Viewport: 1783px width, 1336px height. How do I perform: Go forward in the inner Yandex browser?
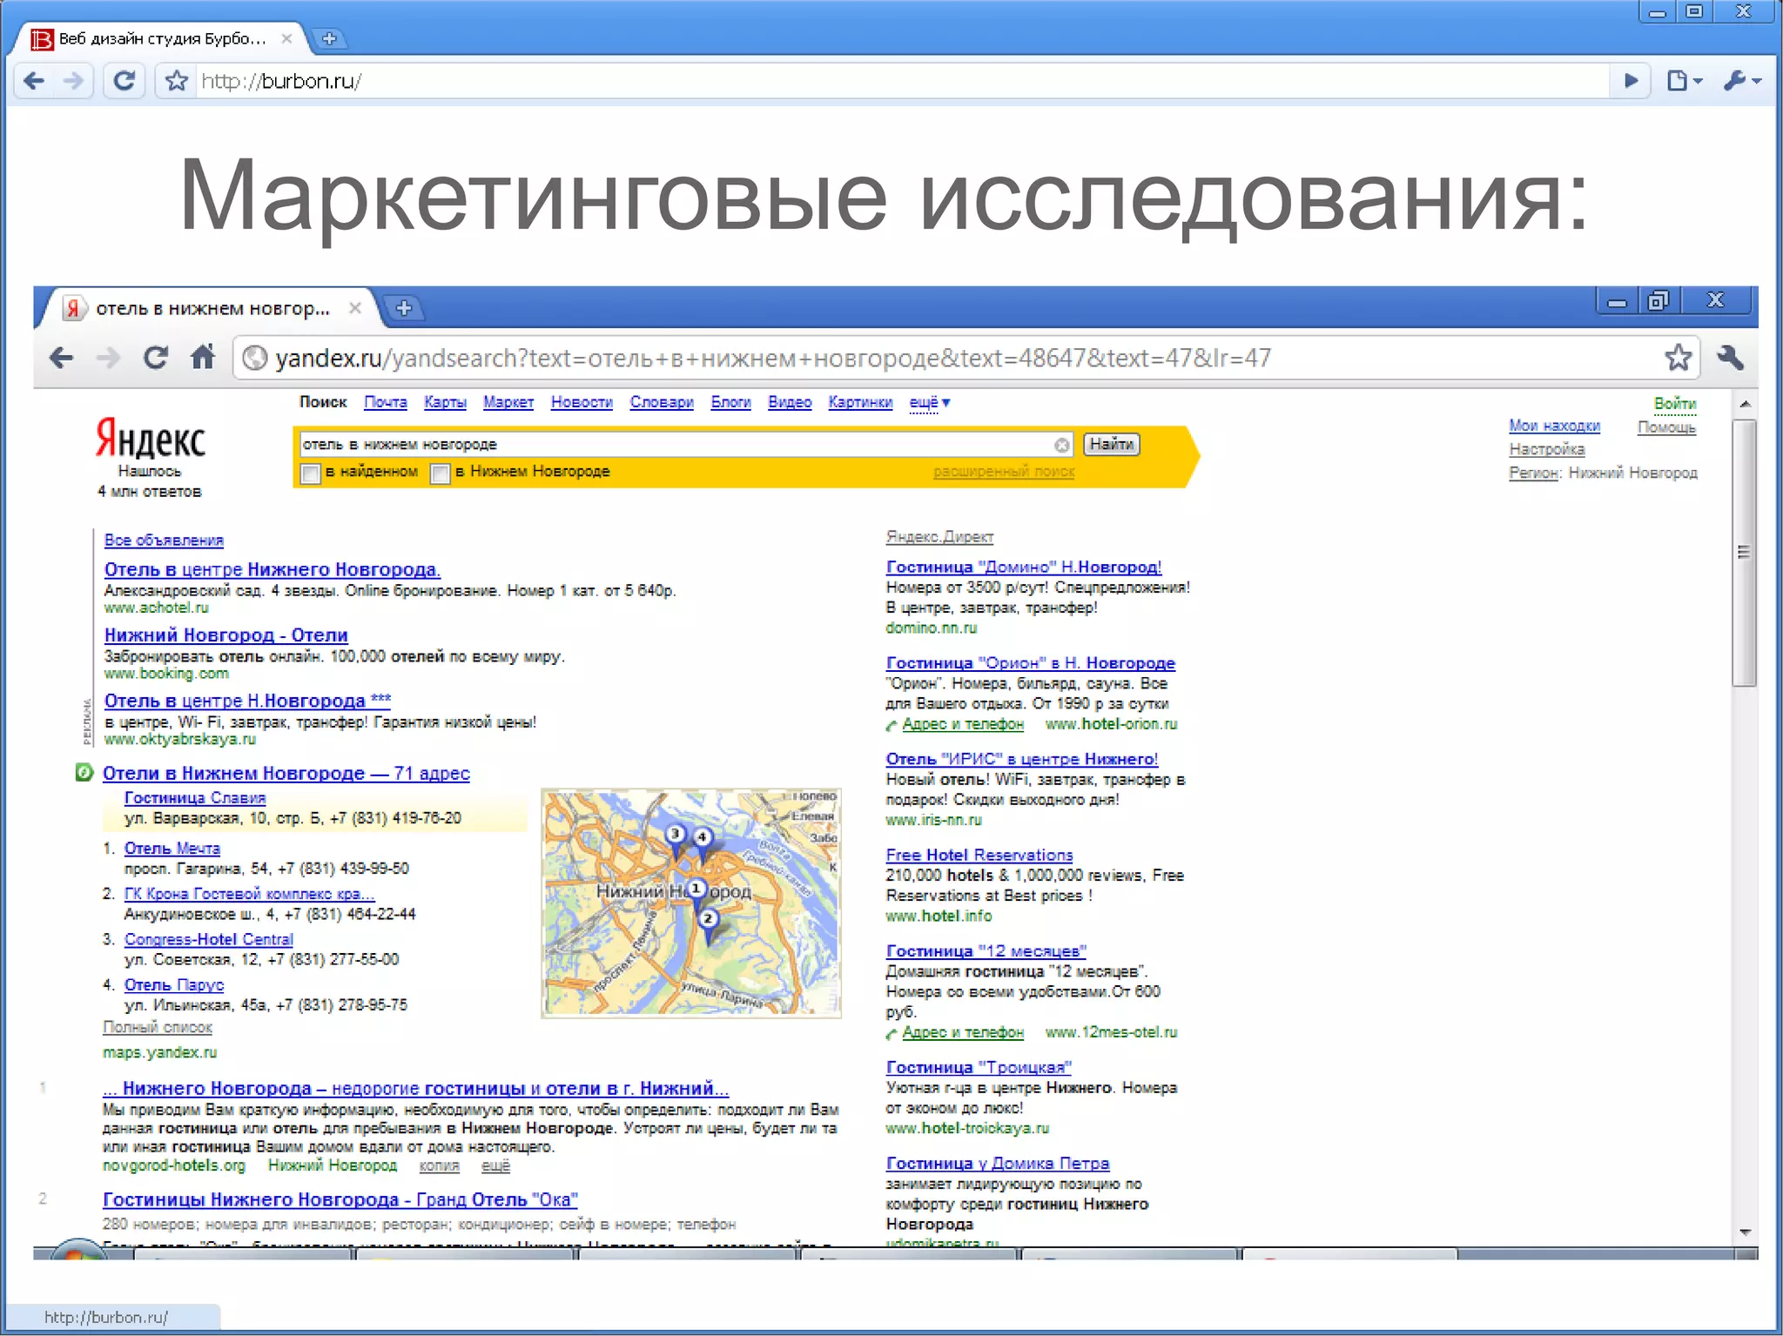click(x=108, y=358)
